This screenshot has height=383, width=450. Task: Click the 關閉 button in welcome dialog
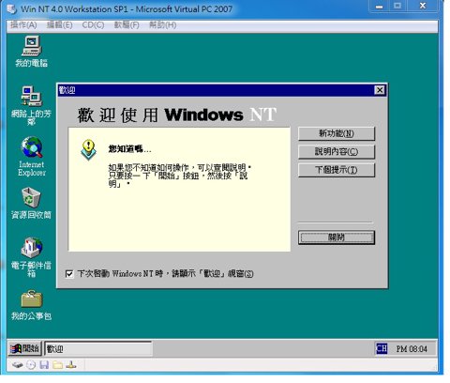337,237
